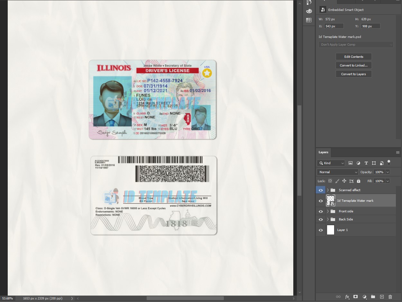
Task: Switch to the Layers tab
Action: pos(324,152)
